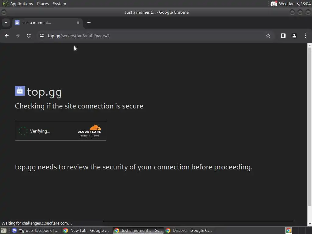This screenshot has height=234, width=312.
Task: Click the back navigation arrow
Action: (x=7, y=36)
